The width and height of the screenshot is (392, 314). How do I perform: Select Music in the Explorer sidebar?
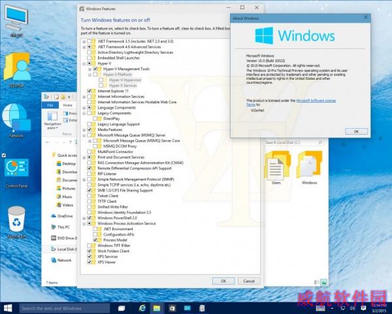point(65,196)
